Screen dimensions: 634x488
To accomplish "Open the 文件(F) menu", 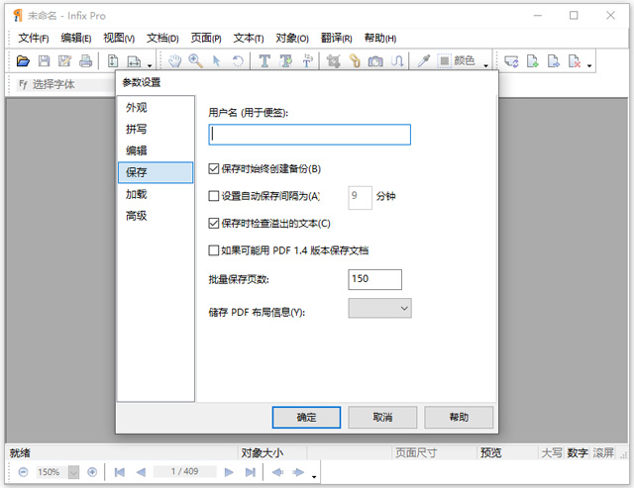I will [34, 38].
